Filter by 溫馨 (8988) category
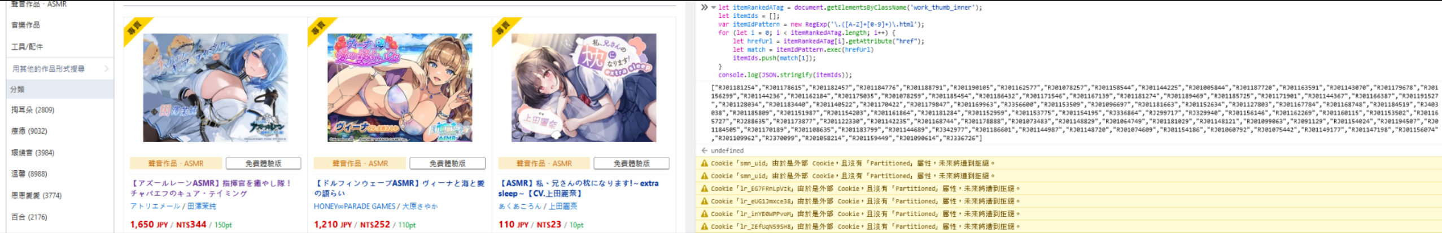Image resolution: width=1442 pixels, height=233 pixels. (29, 174)
